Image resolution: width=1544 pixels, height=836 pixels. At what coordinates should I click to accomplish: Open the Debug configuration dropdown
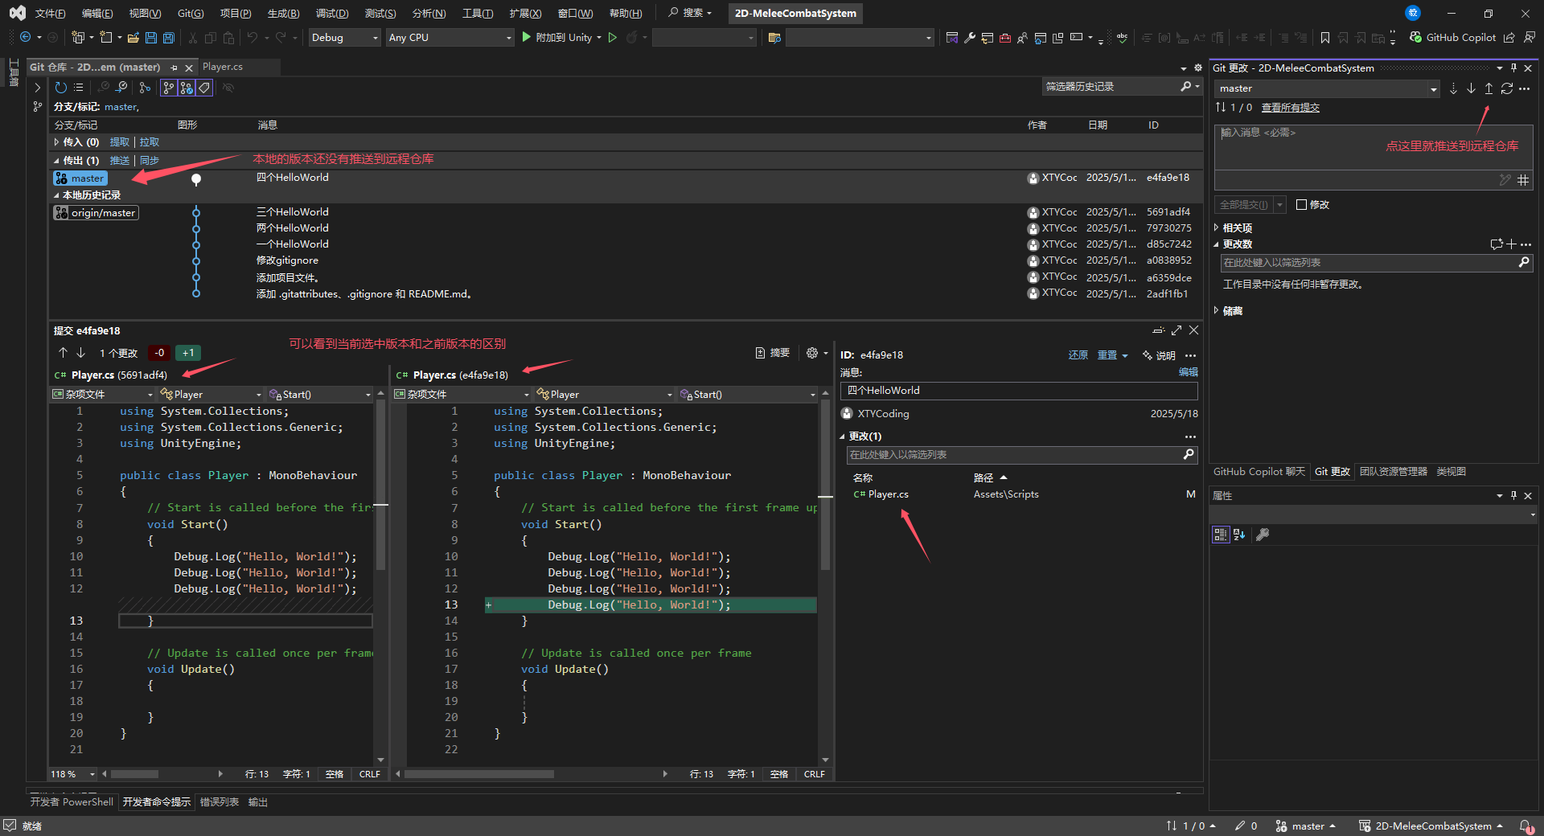(x=344, y=38)
